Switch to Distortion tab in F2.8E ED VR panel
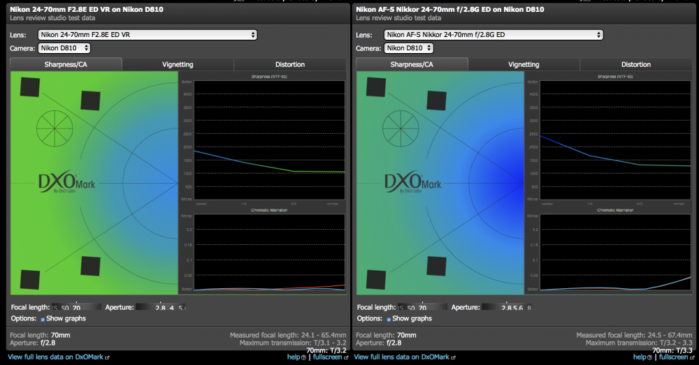Screen dimensions: 699x365 point(290,64)
